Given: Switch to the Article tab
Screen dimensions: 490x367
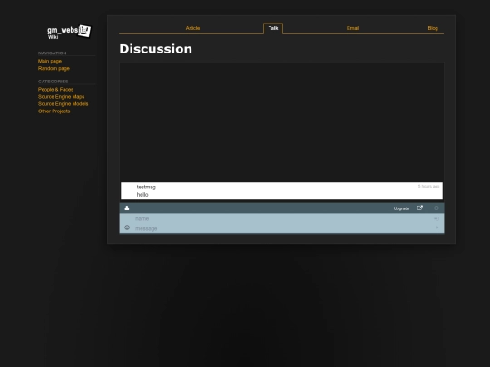Looking at the screenshot, I should 192,28.
